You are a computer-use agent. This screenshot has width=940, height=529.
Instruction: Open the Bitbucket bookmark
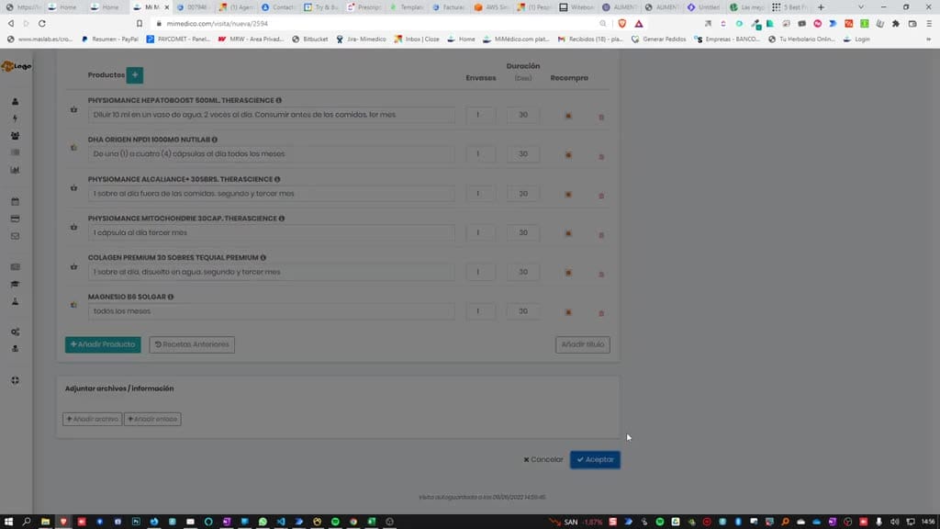pos(310,39)
